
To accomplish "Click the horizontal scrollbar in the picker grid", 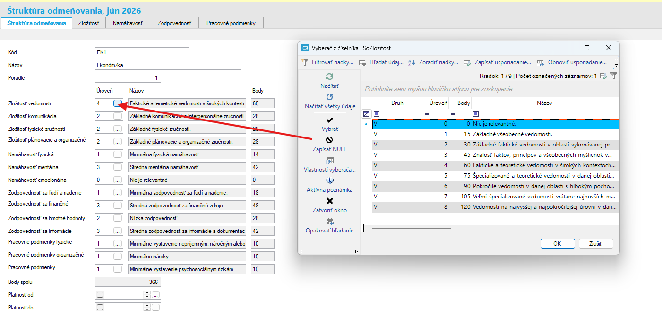I will click(x=412, y=229).
